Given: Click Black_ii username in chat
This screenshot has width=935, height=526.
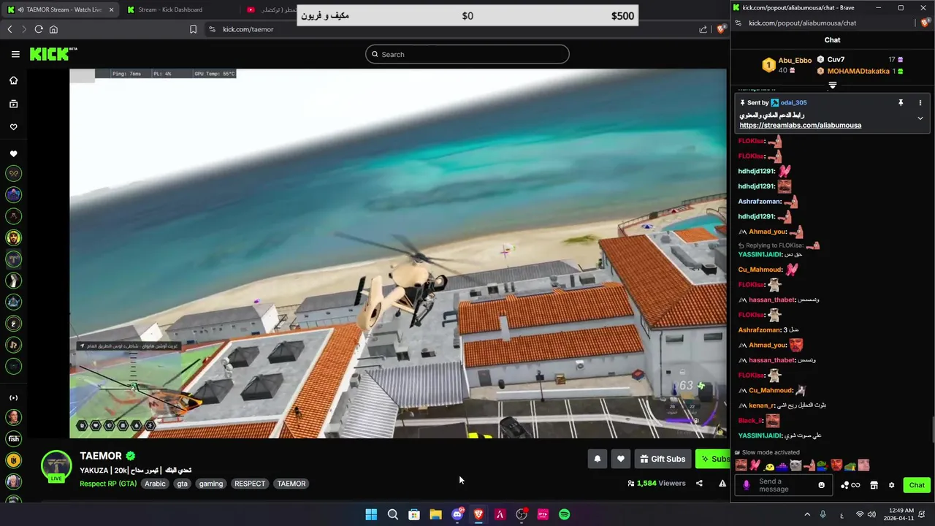Looking at the screenshot, I should pos(750,421).
